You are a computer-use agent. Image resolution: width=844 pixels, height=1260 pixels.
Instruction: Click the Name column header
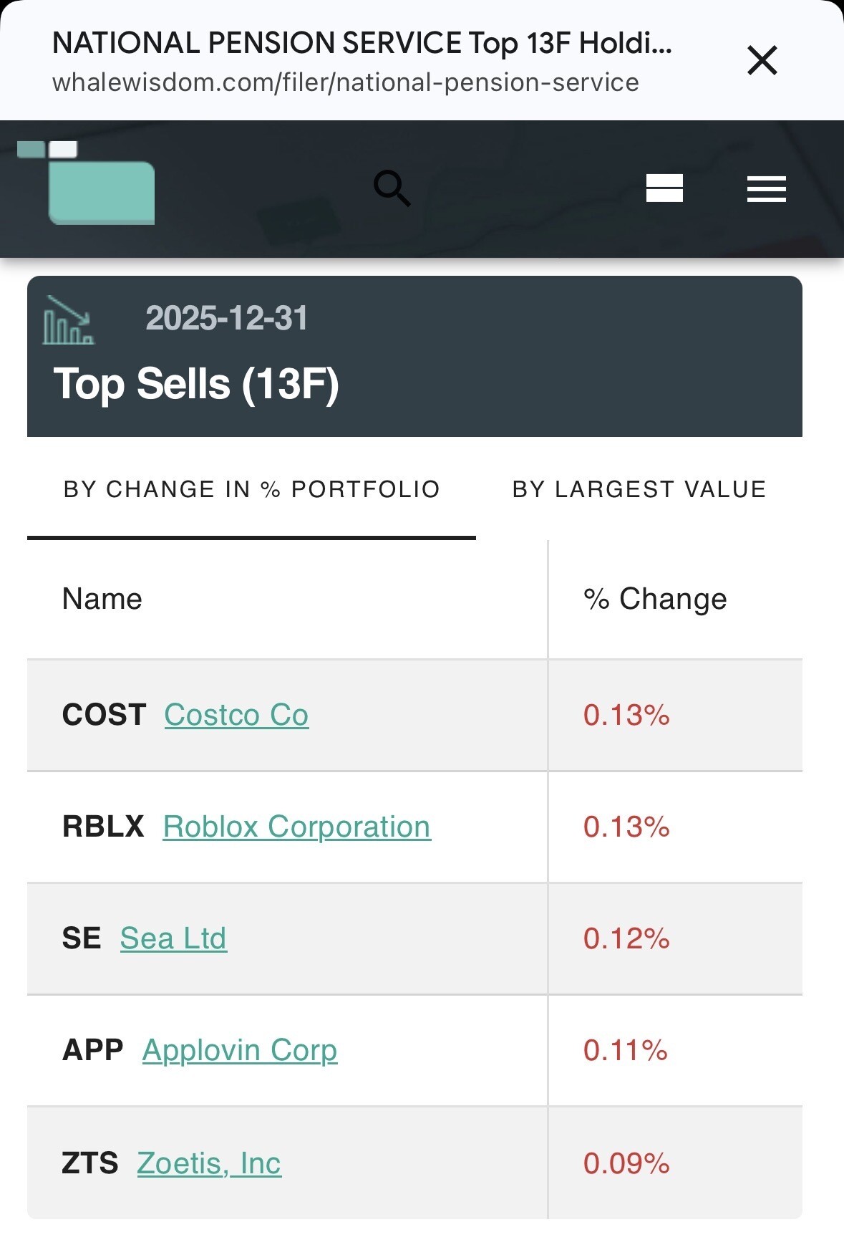click(x=102, y=599)
